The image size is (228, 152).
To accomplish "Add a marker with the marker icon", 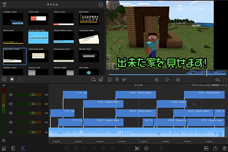I will tap(117, 80).
